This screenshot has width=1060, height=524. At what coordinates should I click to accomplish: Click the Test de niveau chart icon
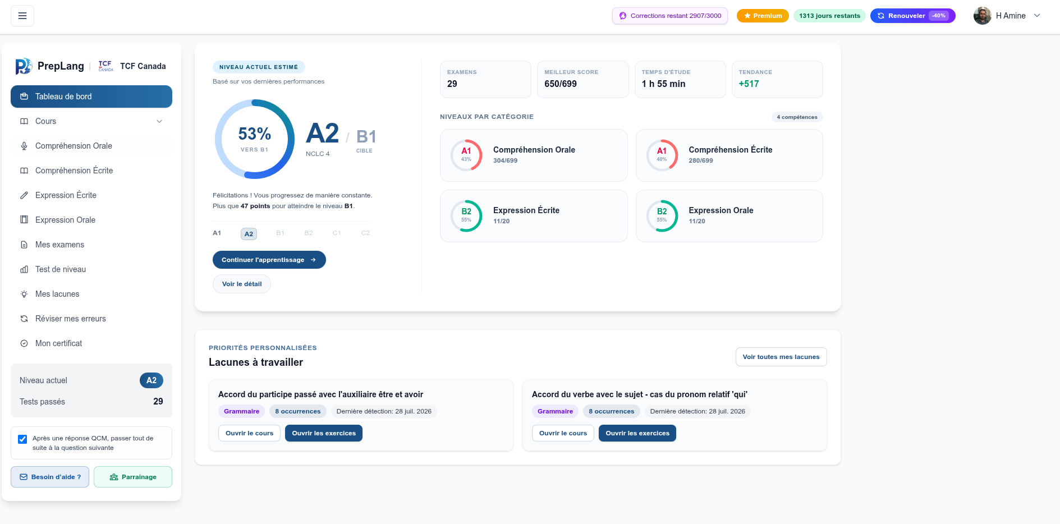click(24, 269)
